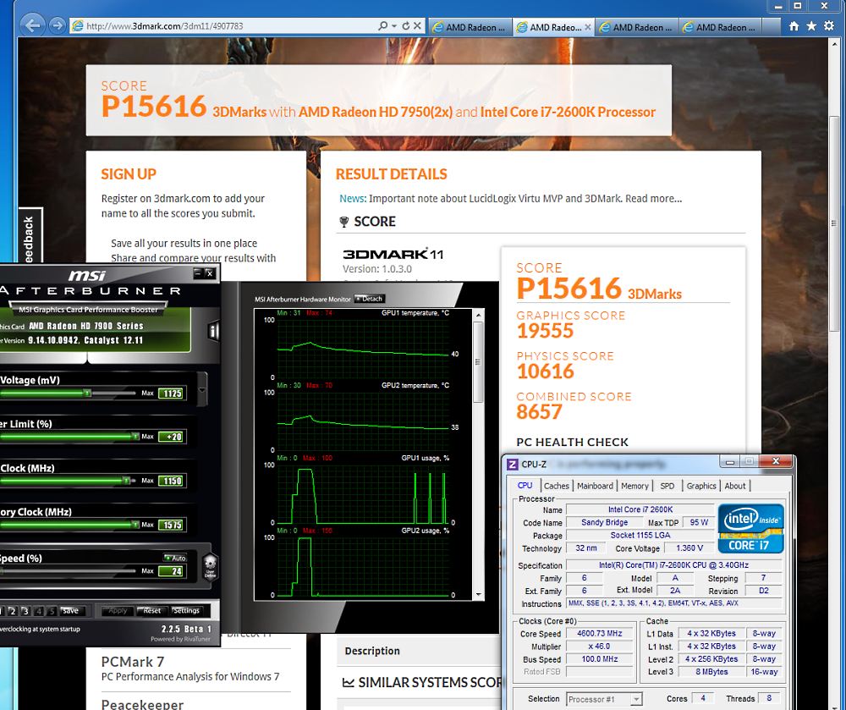This screenshot has height=710, width=846.
Task: Click the power limit value field +20
Action: [x=172, y=437]
